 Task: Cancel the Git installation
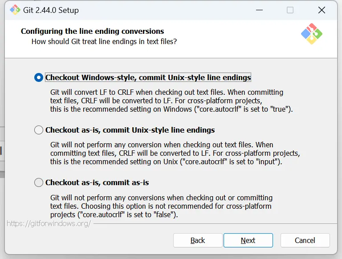coord(305,240)
